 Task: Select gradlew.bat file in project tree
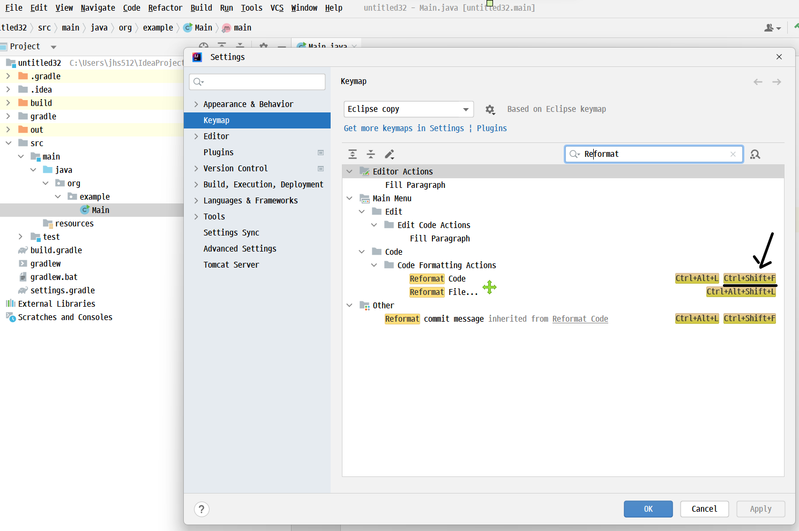[x=54, y=277]
